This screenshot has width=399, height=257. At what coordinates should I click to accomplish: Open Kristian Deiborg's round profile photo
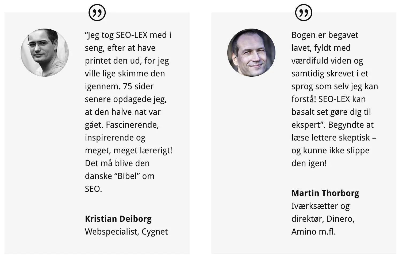45,53
